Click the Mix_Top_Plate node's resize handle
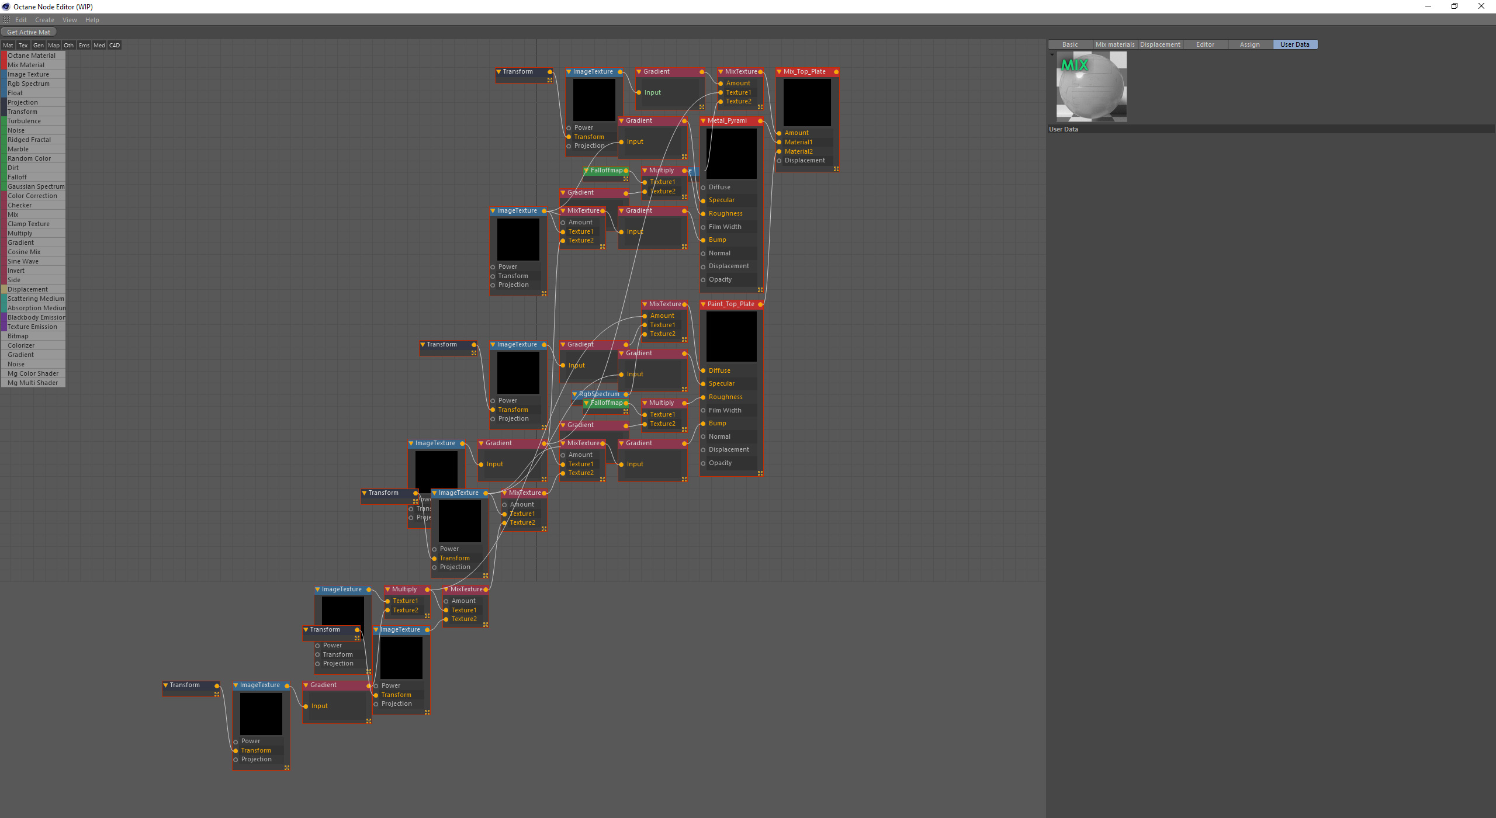This screenshot has width=1496, height=818. (x=836, y=169)
